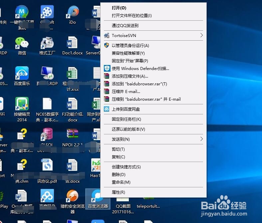Choose 重命名(M) in the context menu

[153, 182]
